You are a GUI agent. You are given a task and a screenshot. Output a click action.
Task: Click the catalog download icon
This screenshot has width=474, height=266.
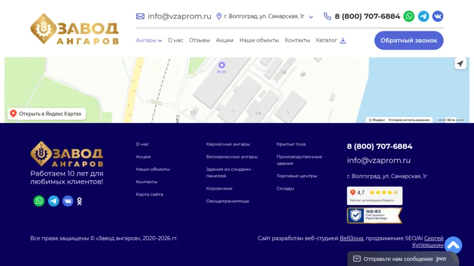pos(343,40)
